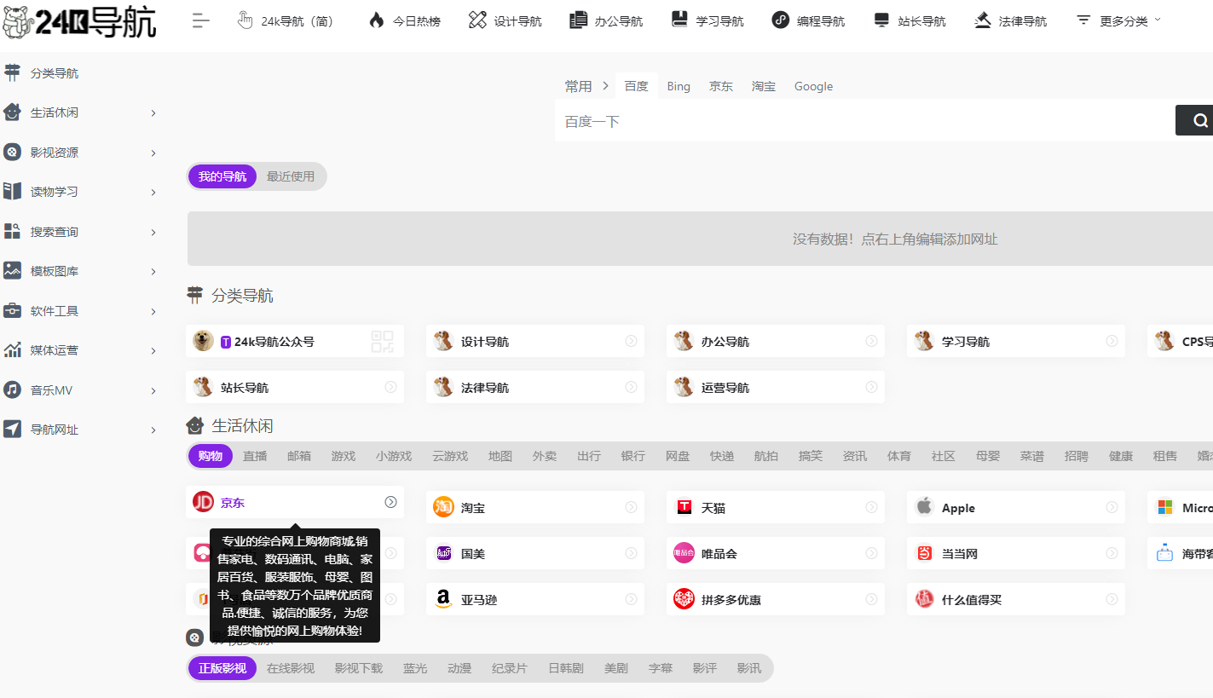Click the dog avatar on 运营导航 card
This screenshot has width=1213, height=698.
coord(684,387)
